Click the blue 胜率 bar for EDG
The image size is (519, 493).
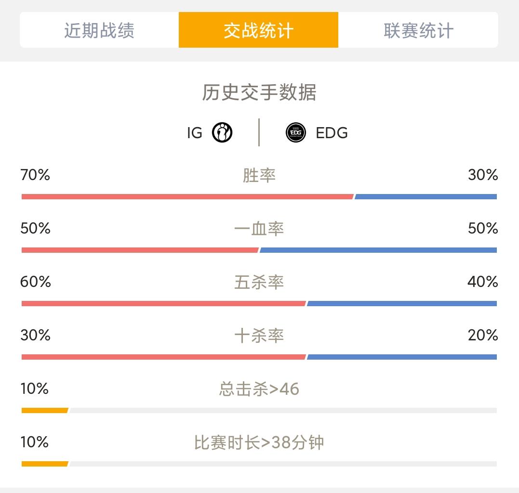click(426, 197)
